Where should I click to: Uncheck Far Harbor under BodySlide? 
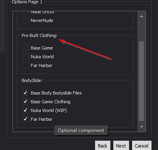coord(25,119)
